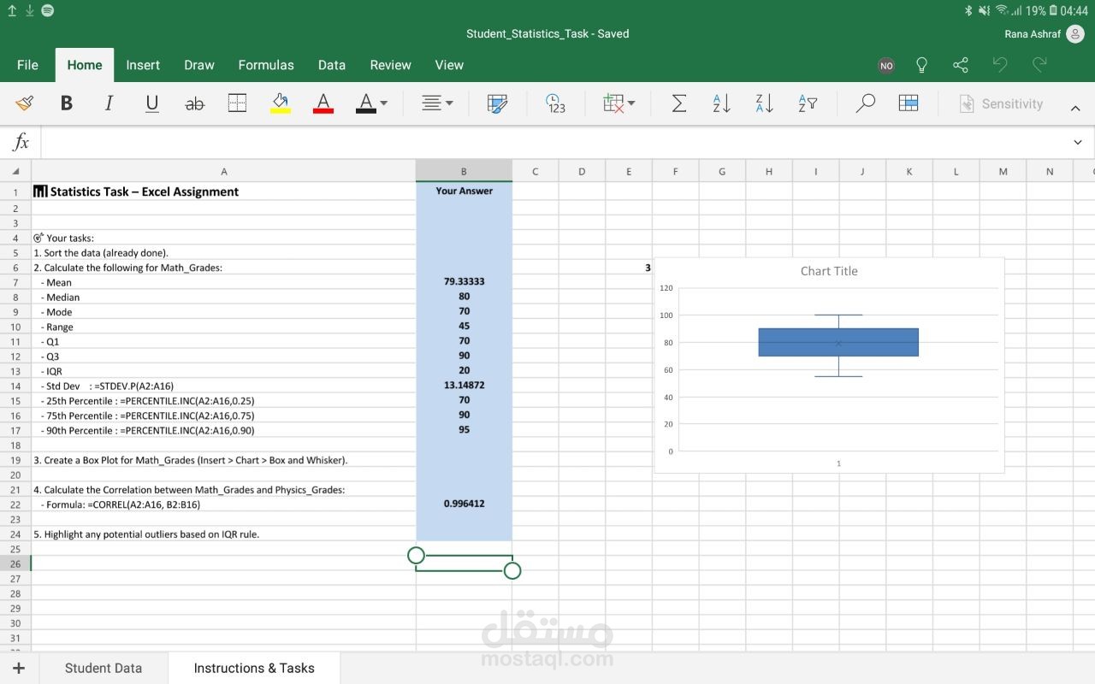Open the Find magnifier tool
This screenshot has width=1095, height=684.
865,103
